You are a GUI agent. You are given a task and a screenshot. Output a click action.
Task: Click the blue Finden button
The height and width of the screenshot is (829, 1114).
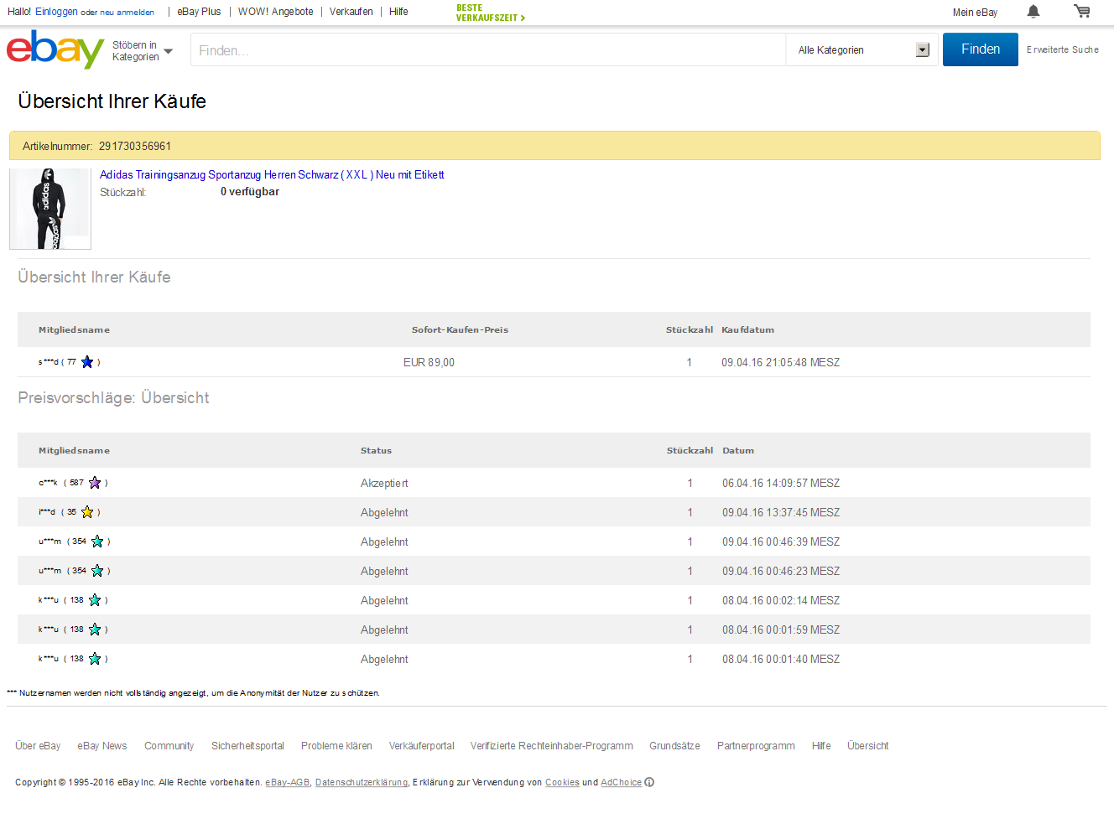click(981, 49)
